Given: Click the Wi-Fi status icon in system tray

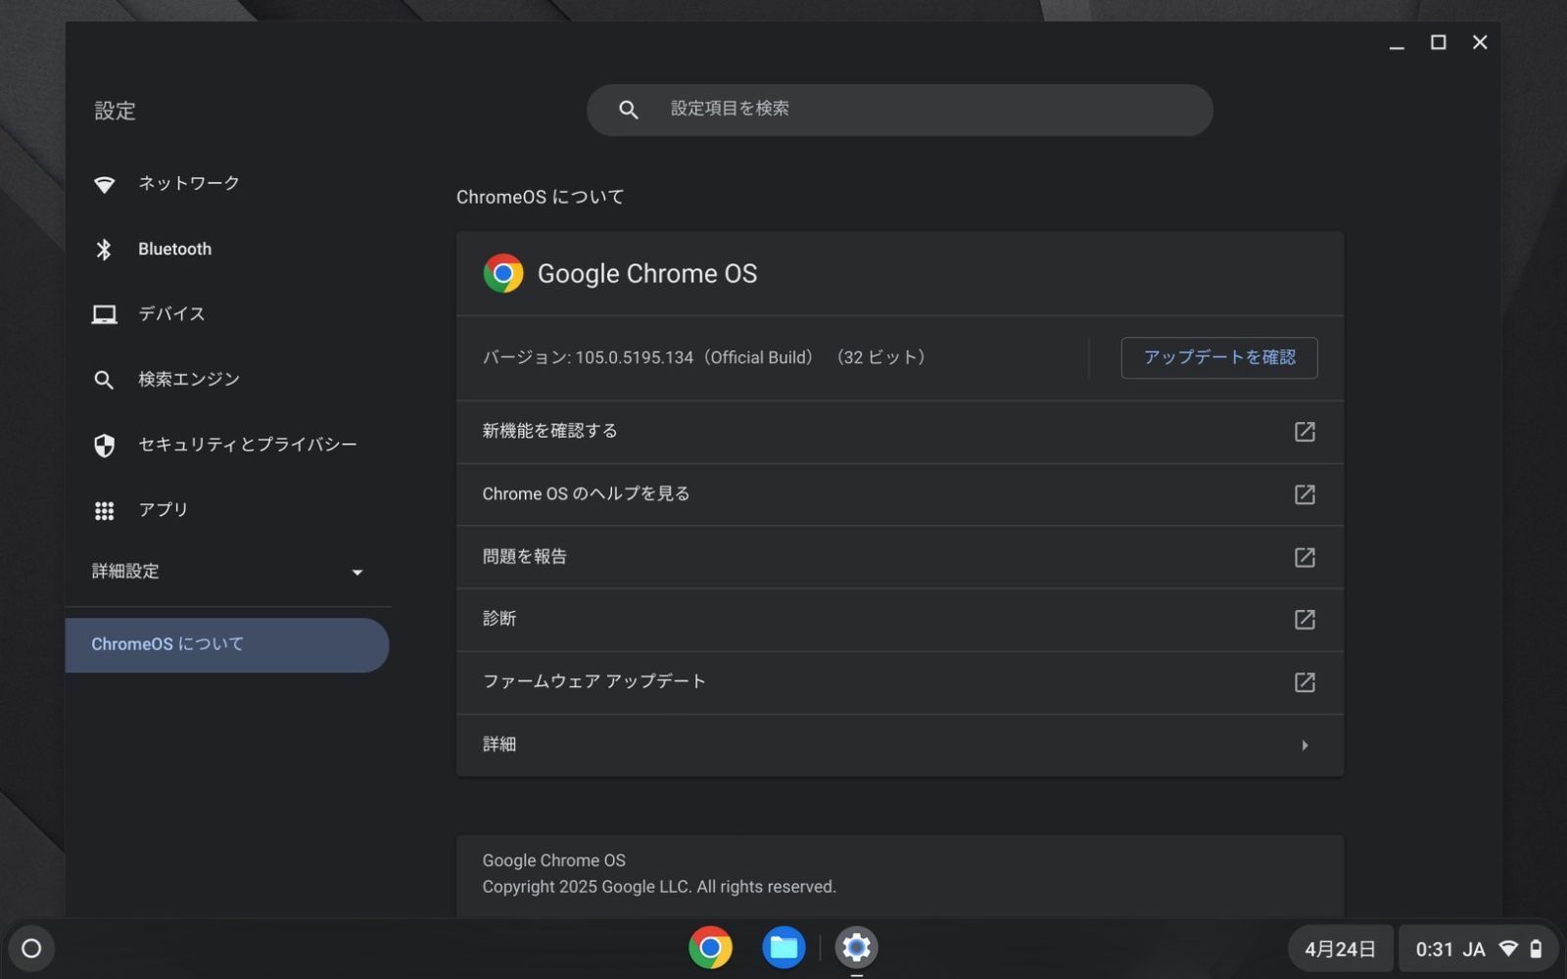Looking at the screenshot, I should [1508, 949].
